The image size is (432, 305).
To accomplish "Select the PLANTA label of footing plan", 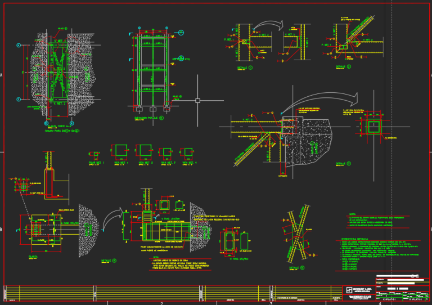I will [x=33, y=257].
